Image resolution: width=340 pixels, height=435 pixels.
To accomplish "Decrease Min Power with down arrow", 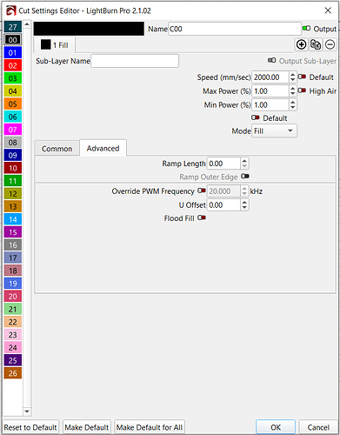I will (x=293, y=108).
